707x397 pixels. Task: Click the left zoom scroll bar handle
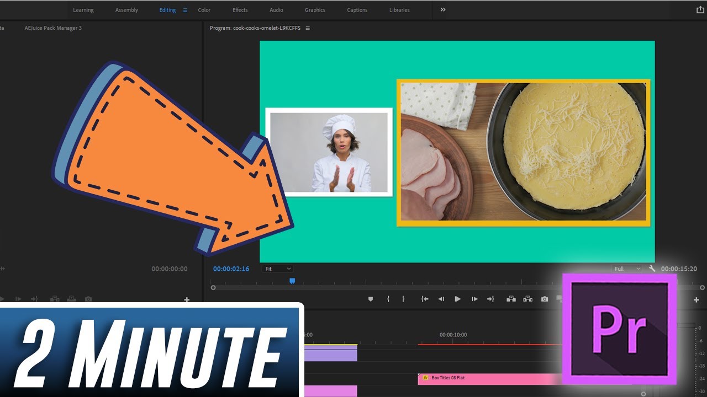pyautogui.click(x=213, y=287)
